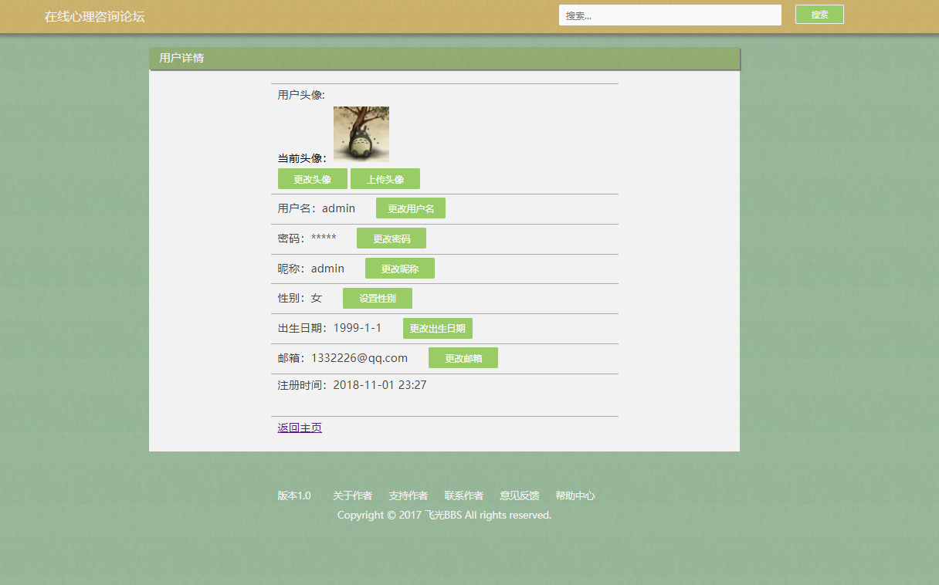Click 上传头像 to upload a new avatar
Viewport: 939px width, 585px height.
click(x=385, y=178)
